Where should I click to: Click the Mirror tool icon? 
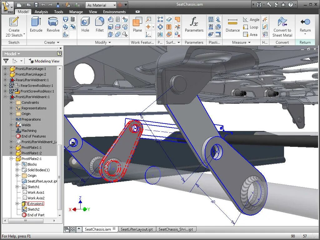pos(160,34)
